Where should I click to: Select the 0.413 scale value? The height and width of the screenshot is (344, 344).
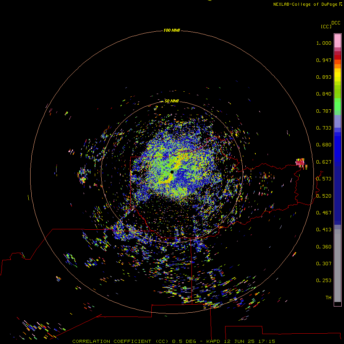(x=324, y=230)
